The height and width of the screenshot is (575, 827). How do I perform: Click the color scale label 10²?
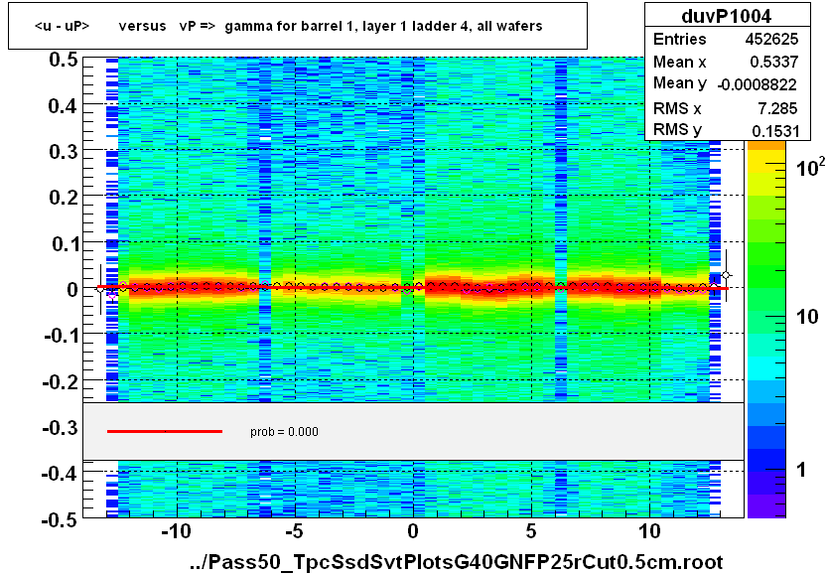click(x=809, y=167)
